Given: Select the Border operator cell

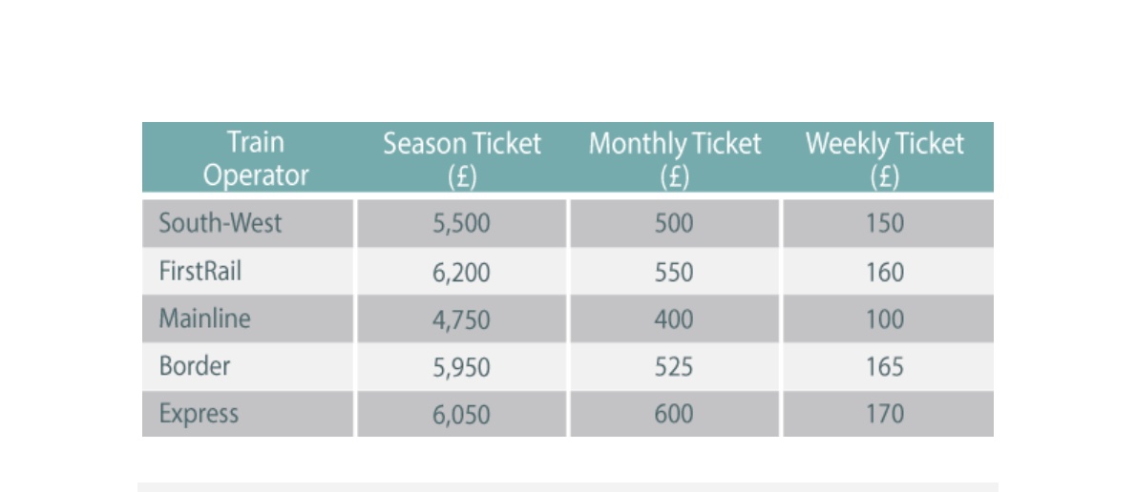Looking at the screenshot, I should (x=248, y=367).
